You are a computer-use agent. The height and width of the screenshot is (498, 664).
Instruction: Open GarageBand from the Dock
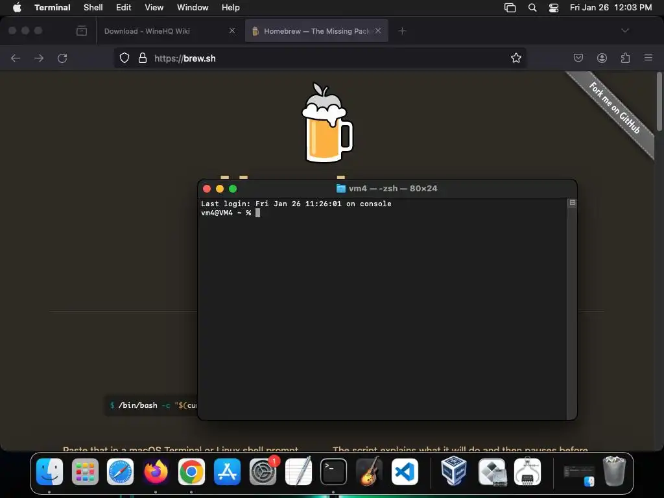tap(369, 471)
